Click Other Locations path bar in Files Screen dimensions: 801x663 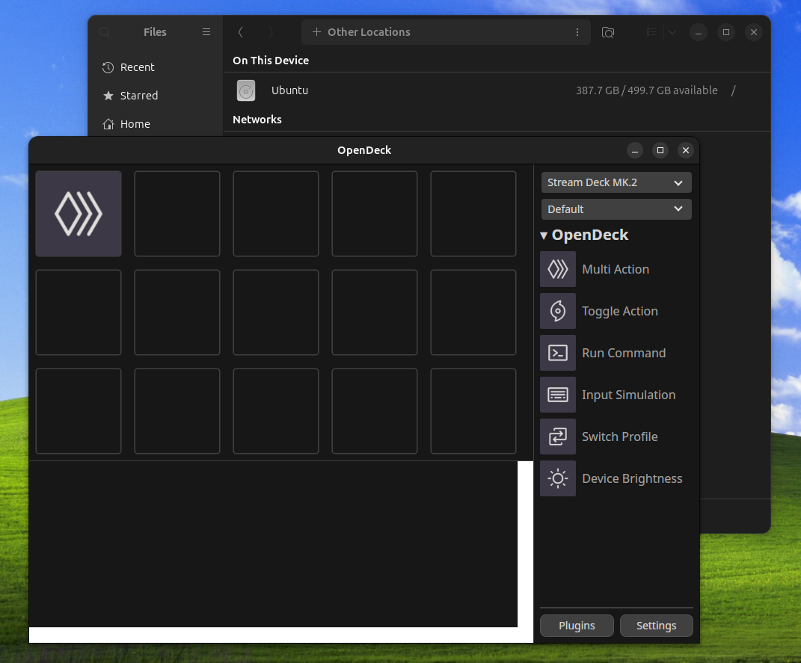coord(446,32)
